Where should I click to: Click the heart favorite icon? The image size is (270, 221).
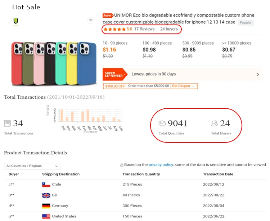91,21
